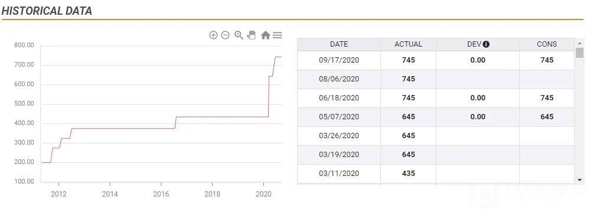Click the DATE column header
Screen dimensions: 593x219
coord(339,44)
